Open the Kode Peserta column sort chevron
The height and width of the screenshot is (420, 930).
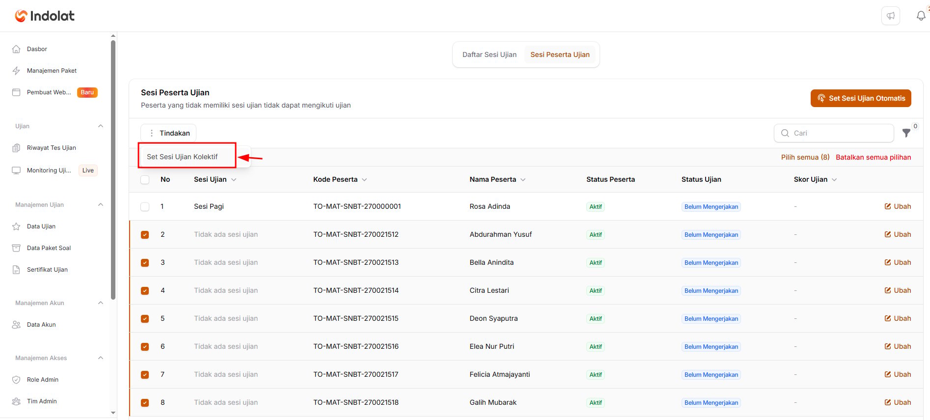coord(364,180)
